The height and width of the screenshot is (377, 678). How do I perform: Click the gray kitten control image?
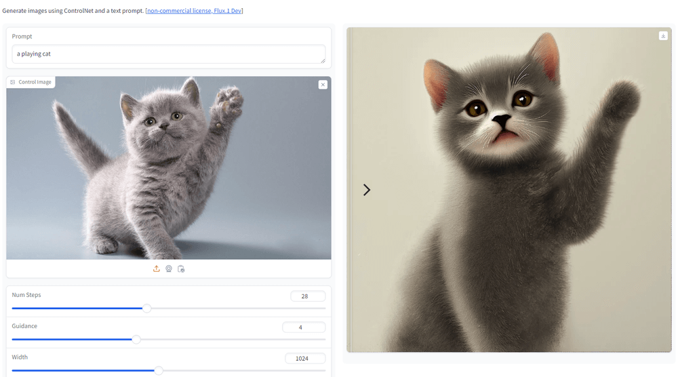tap(169, 168)
